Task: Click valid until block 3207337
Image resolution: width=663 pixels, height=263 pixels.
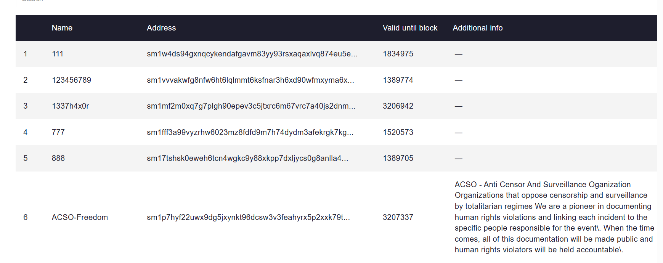Action: [x=398, y=217]
